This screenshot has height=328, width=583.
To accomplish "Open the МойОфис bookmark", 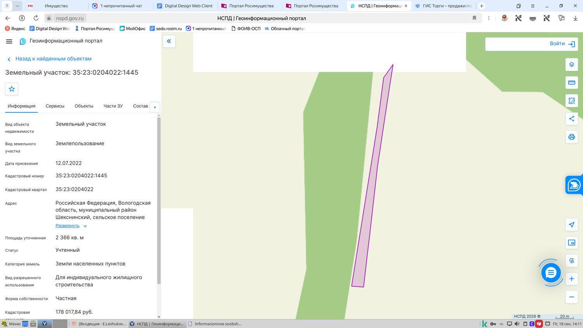I will (133, 28).
